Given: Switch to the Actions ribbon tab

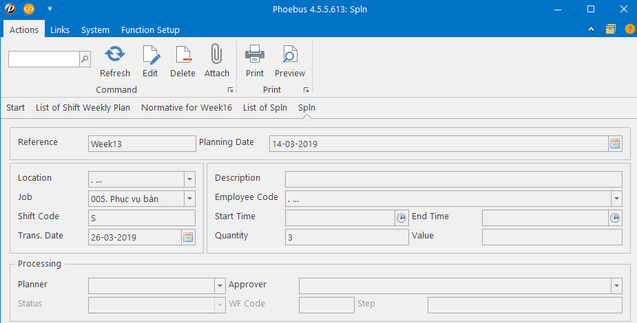Looking at the screenshot, I should click(x=24, y=30).
